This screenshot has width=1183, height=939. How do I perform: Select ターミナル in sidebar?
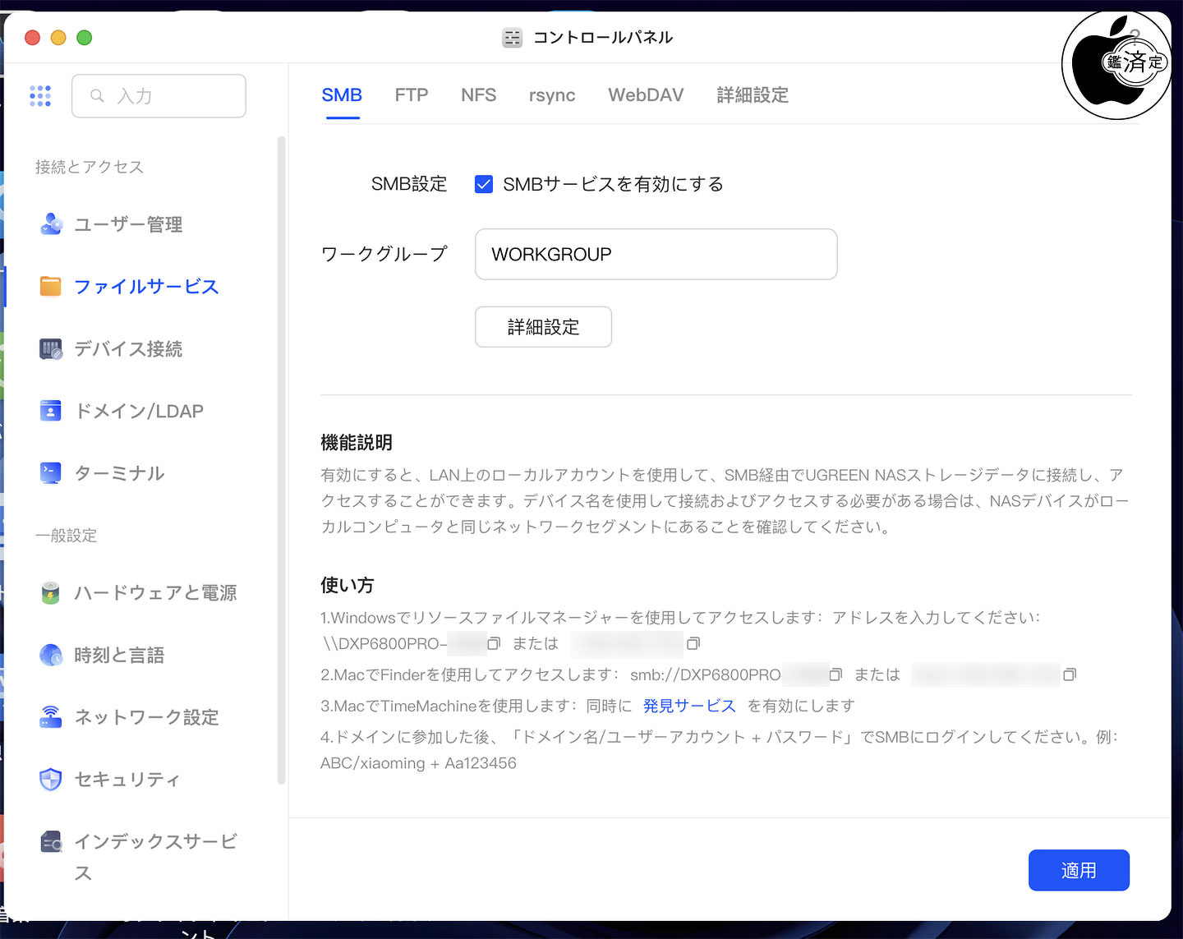pos(119,473)
